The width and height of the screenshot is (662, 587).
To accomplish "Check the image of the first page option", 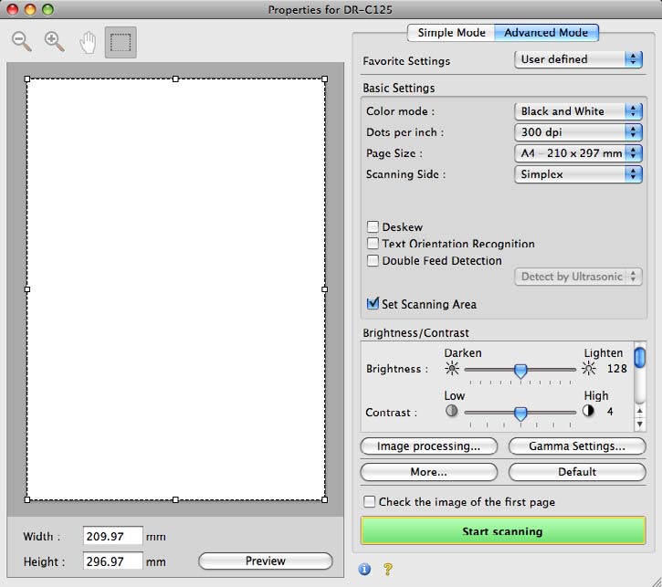I will point(370,501).
